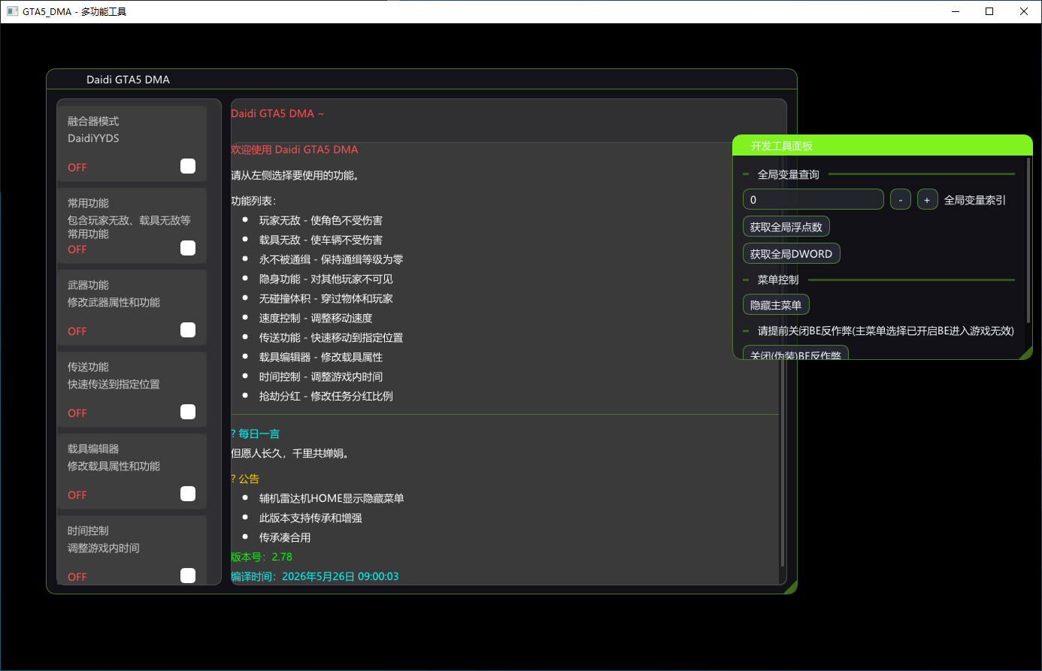The image size is (1042, 671).
Task: Click the GTA5_DMA app icon in title bar
Action: 12,11
